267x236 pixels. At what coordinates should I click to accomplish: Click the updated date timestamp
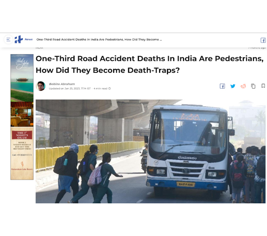(69, 88)
